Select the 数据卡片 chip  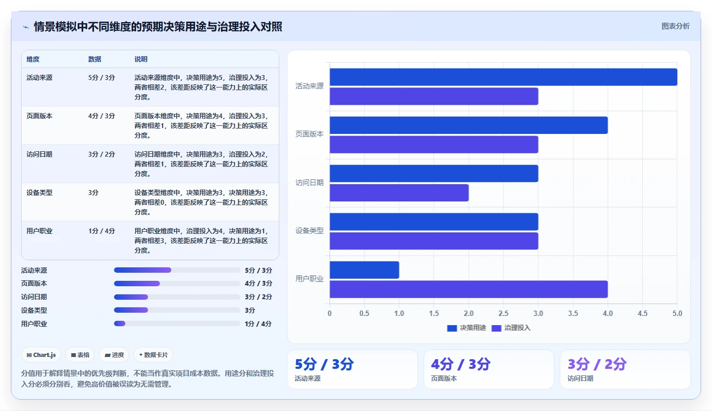tap(153, 355)
